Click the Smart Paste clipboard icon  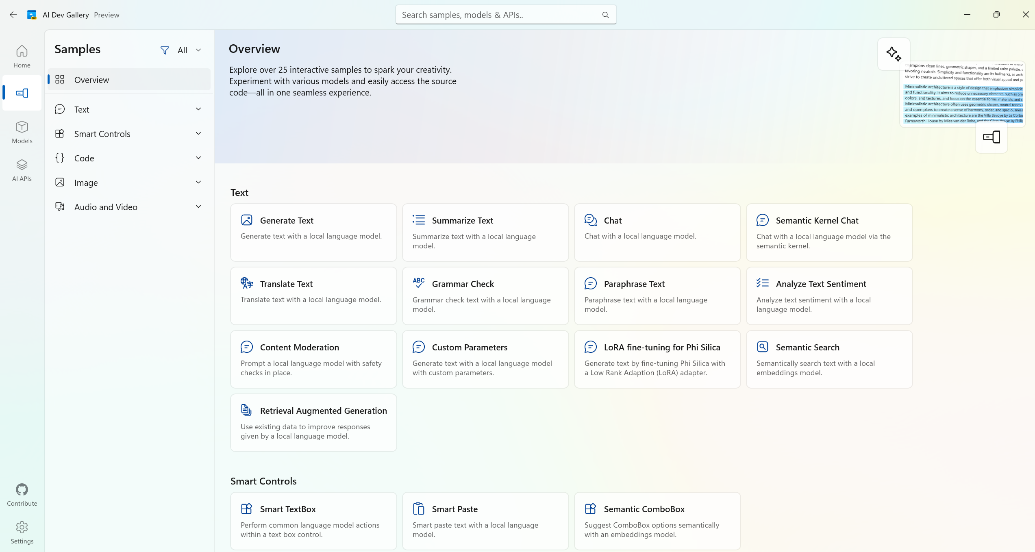point(419,509)
